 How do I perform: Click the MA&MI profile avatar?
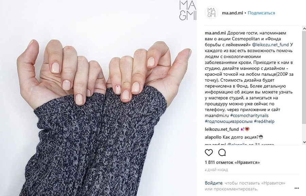[x=211, y=12]
